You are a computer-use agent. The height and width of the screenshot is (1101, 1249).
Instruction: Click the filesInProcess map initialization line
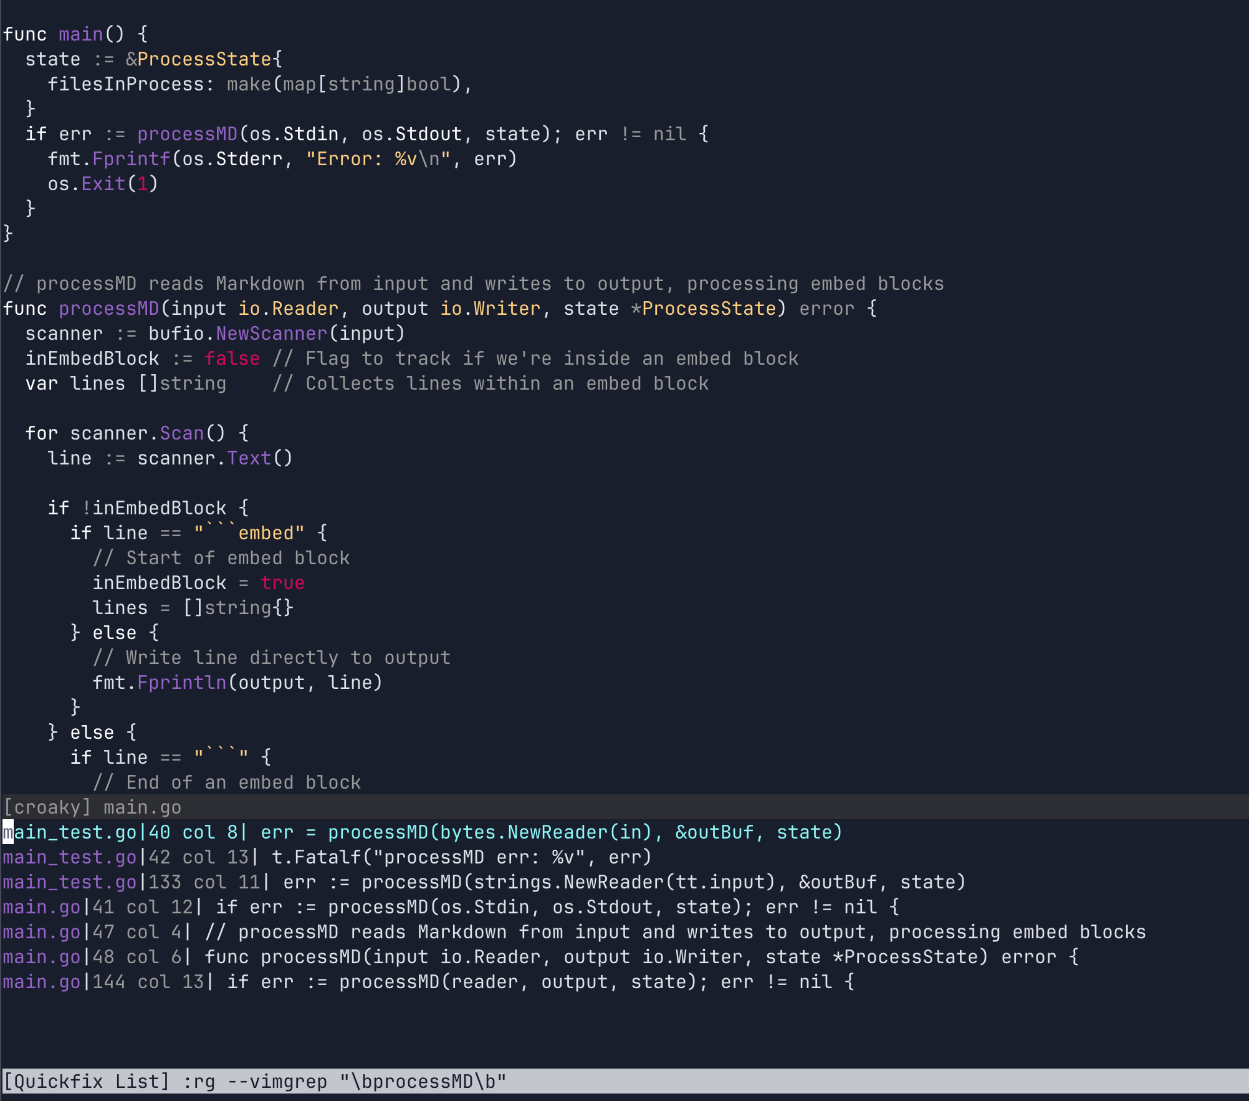coord(260,84)
